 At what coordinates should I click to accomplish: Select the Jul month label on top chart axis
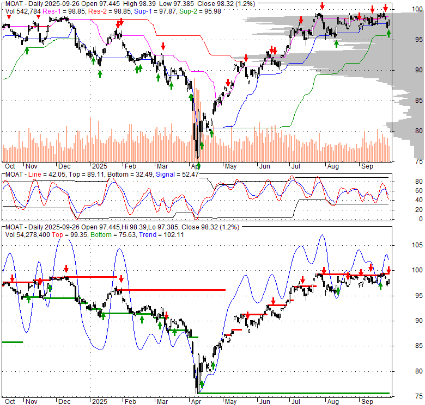tap(295, 166)
